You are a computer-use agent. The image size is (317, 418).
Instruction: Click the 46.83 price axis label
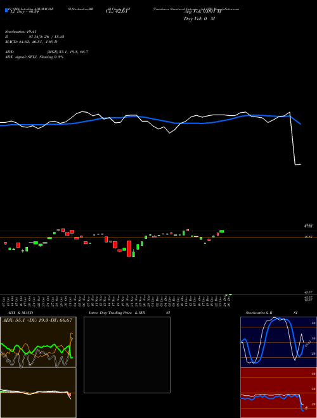(309, 237)
